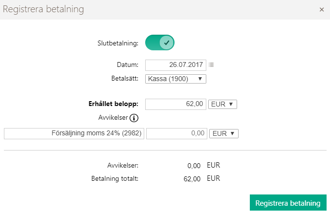Click the Avvikelser label beside the info icon

(x=113, y=117)
